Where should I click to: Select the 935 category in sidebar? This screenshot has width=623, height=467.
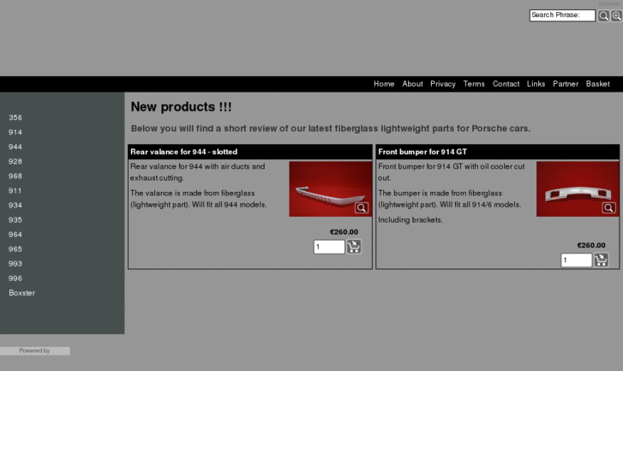(x=15, y=219)
